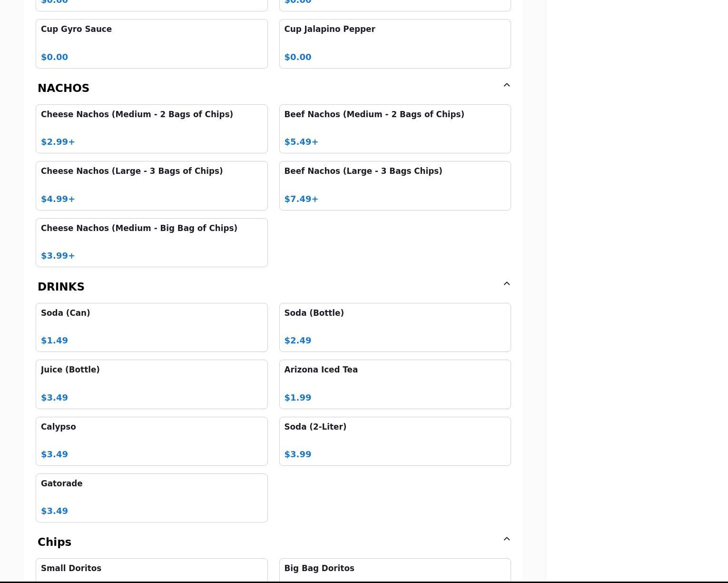Collapse the DRINKS section chevron
Viewport: 728px width, 583px height.
click(507, 284)
